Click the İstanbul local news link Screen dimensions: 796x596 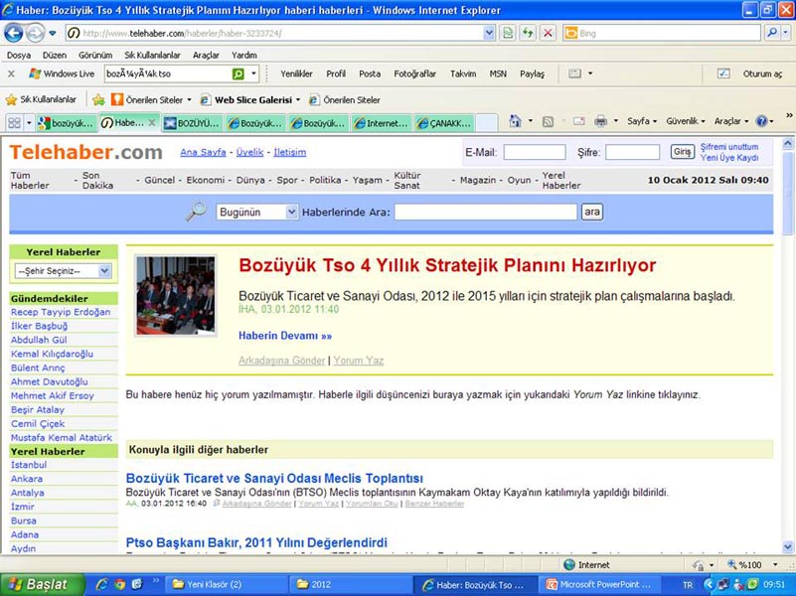[29, 465]
